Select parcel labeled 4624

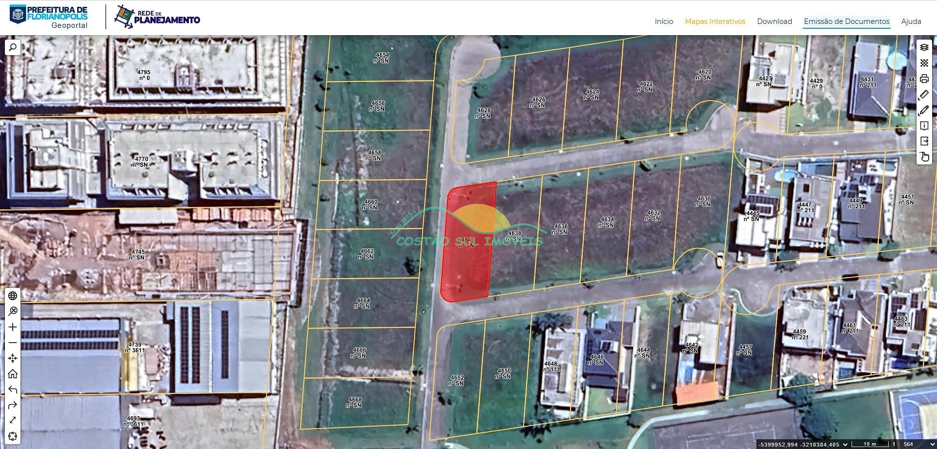click(x=591, y=94)
